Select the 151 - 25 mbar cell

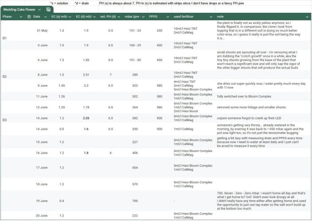pyautogui.click(x=135, y=30)
